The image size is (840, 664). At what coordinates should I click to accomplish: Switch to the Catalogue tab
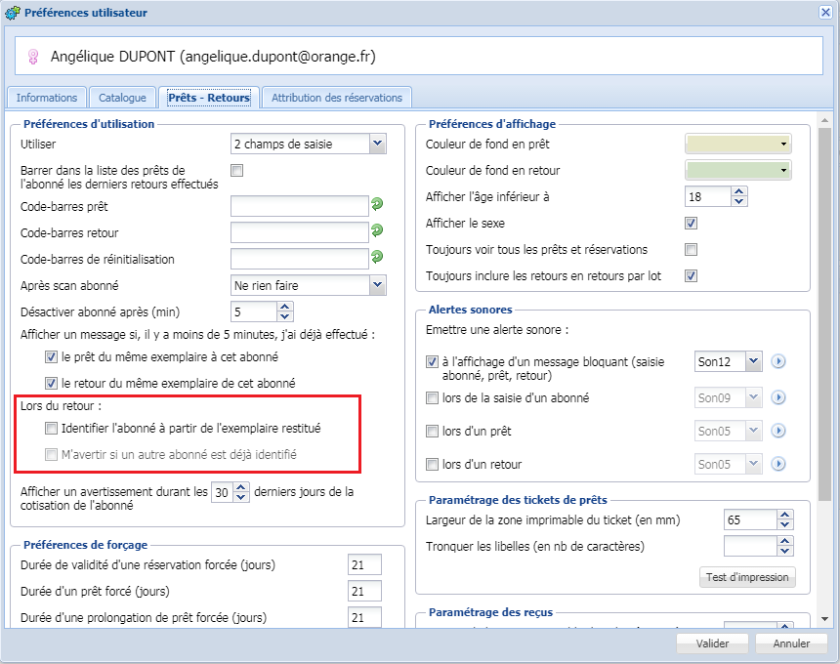[x=122, y=98]
